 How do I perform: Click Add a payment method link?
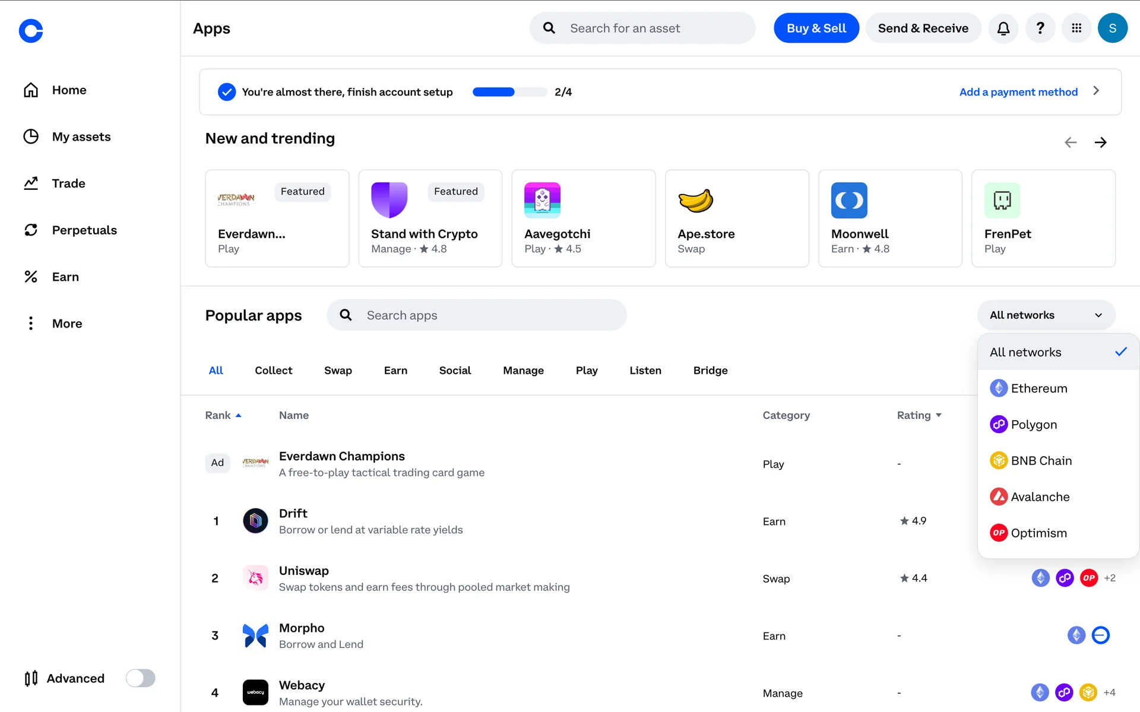[x=1018, y=92]
